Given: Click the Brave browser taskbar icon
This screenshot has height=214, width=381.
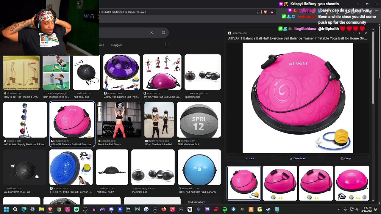Looking at the screenshot, I should tap(50, 210).
